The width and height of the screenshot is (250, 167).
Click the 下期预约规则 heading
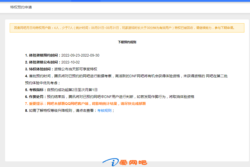pos(127,42)
